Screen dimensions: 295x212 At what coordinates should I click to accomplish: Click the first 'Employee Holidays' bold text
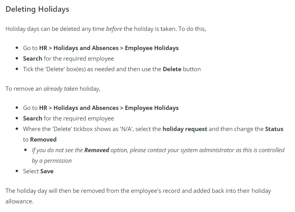[x=152, y=48]
